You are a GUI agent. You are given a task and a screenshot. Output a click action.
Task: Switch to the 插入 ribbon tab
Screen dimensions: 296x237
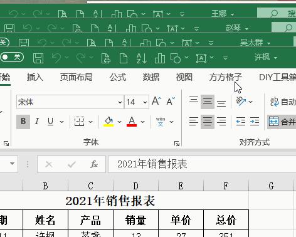pyautogui.click(x=35, y=77)
